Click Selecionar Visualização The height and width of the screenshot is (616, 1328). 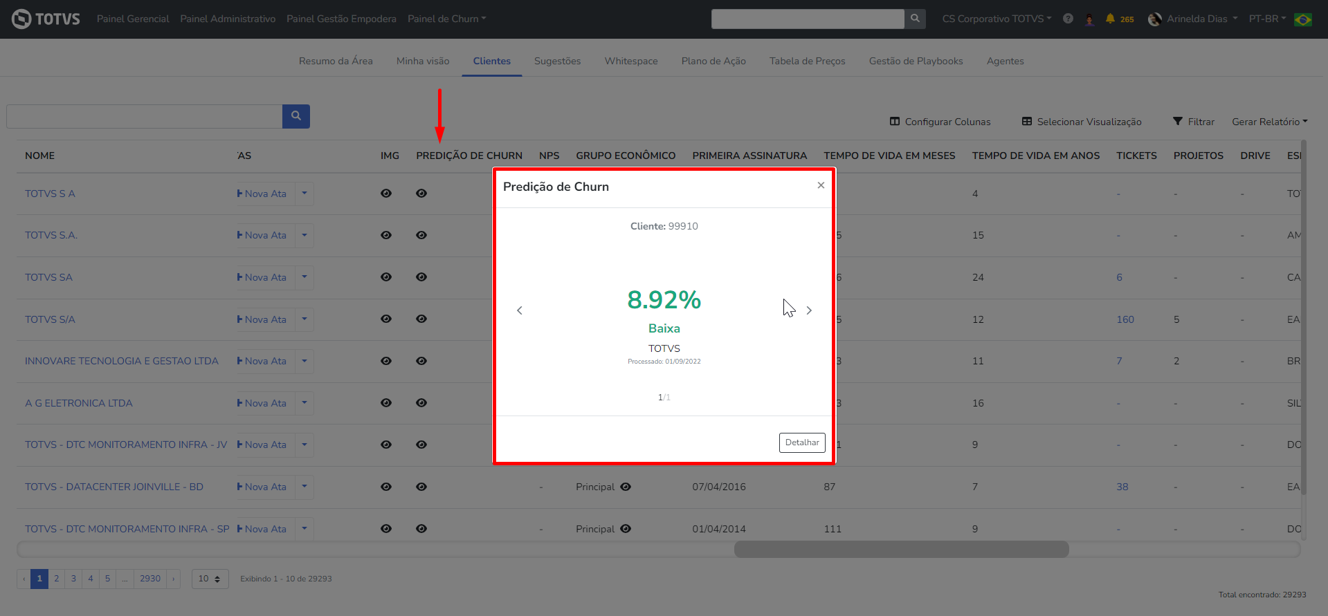(1082, 122)
